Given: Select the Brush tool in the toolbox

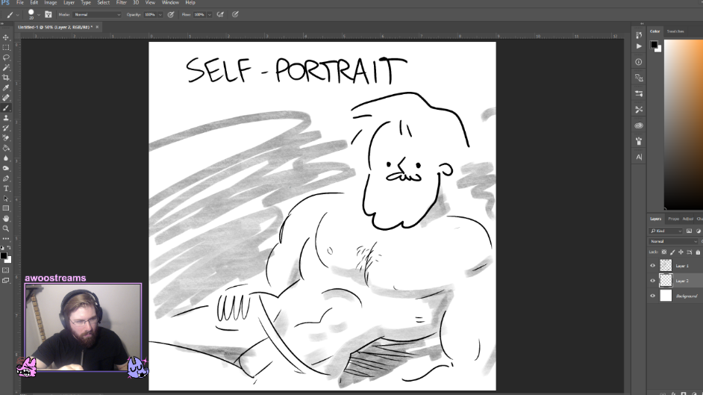Looking at the screenshot, I should pos(6,108).
